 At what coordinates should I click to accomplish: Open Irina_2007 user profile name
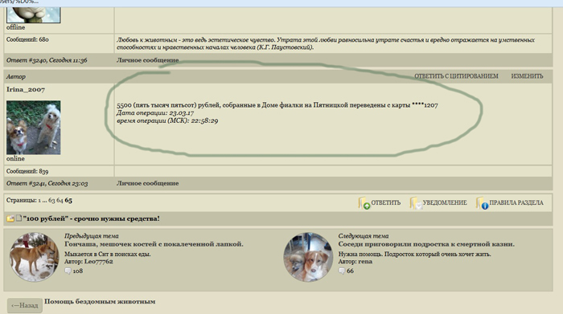tap(26, 90)
